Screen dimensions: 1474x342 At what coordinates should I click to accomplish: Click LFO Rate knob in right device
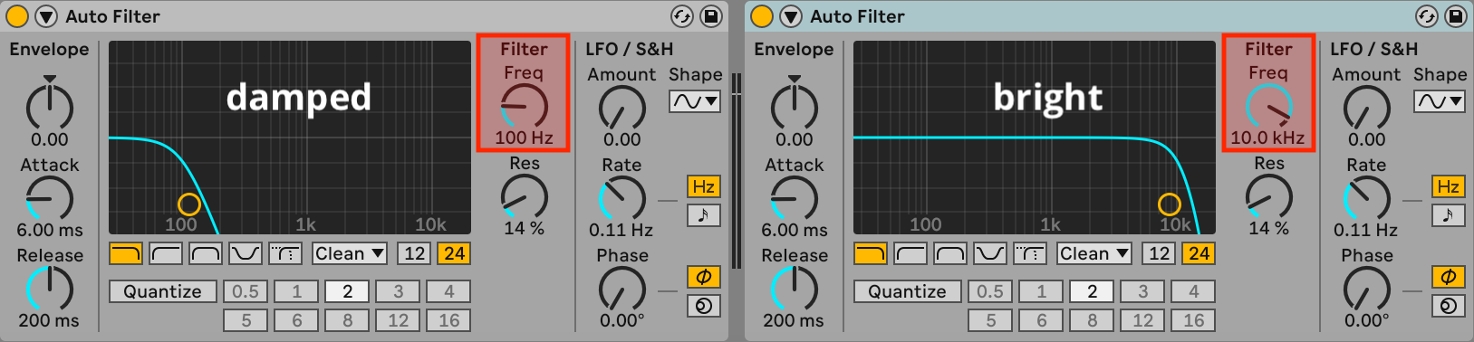(1367, 198)
